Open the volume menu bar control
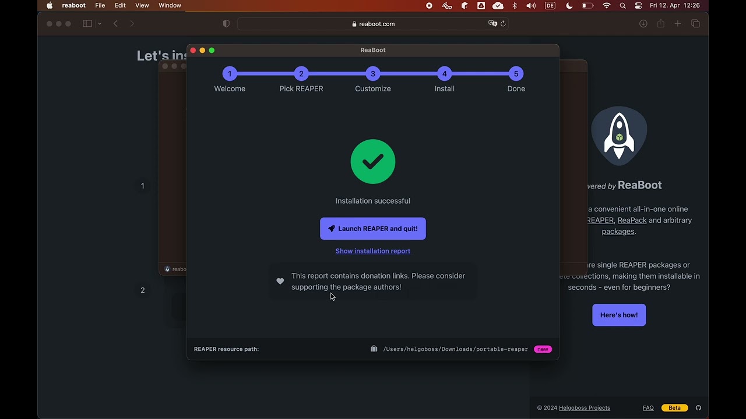This screenshot has height=419, width=746. (x=531, y=6)
